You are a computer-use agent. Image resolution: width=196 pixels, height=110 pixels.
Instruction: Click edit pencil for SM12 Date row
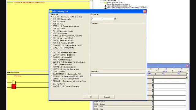point(153,109)
